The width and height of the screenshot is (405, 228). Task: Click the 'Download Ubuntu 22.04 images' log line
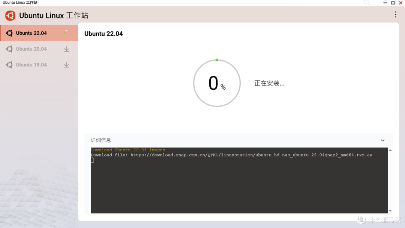pos(128,150)
